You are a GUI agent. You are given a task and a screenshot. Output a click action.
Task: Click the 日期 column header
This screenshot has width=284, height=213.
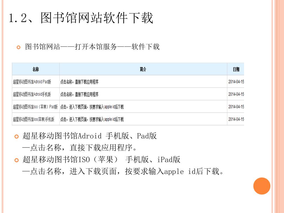(x=236, y=69)
